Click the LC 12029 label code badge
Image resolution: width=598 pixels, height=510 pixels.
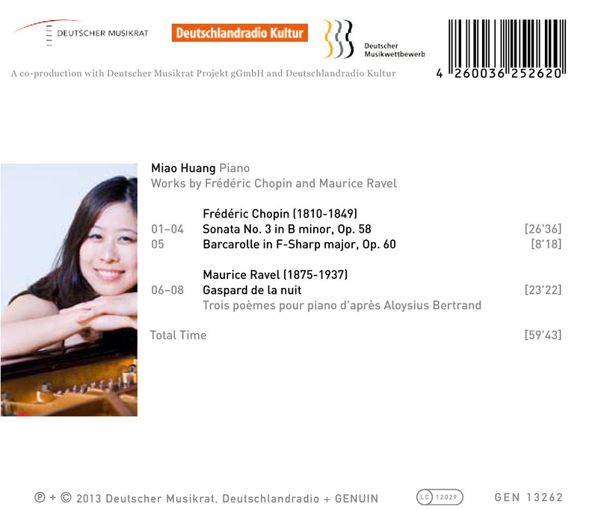click(x=440, y=497)
